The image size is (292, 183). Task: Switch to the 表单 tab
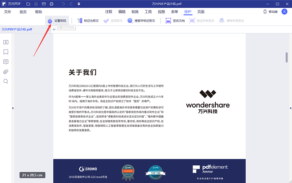point(174,12)
